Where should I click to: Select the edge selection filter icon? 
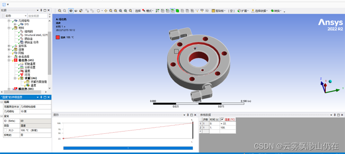[168, 10]
